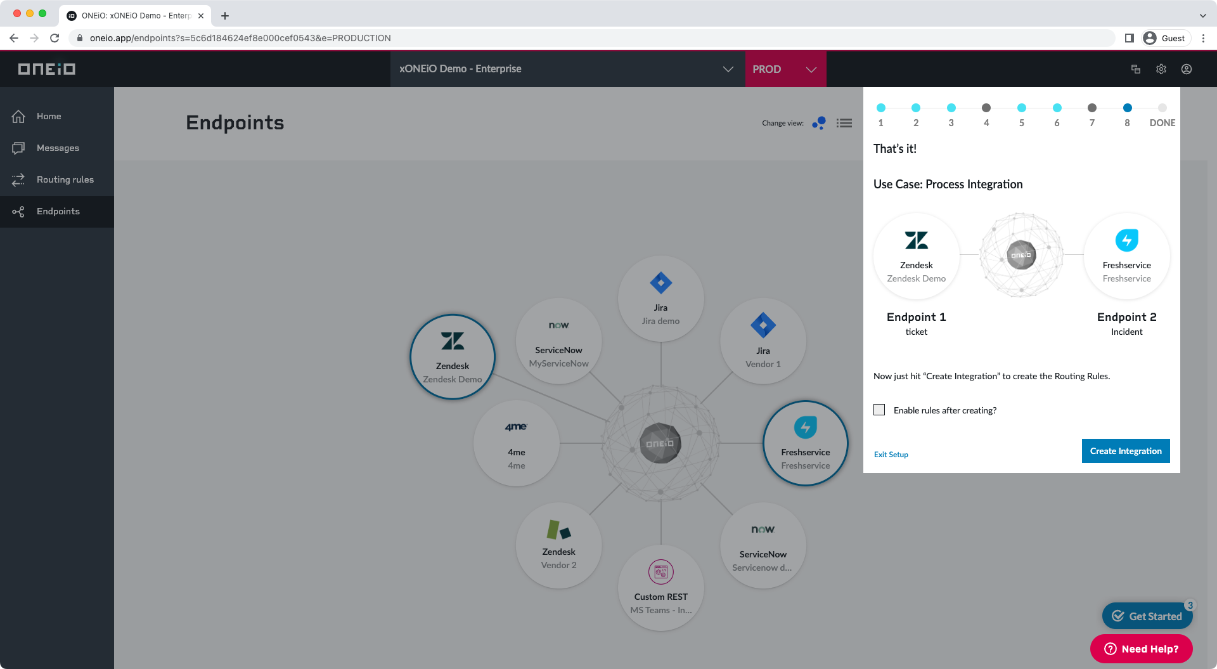The image size is (1217, 669).
Task: Open the Custom REST MS Teams endpoint
Action: click(660, 588)
